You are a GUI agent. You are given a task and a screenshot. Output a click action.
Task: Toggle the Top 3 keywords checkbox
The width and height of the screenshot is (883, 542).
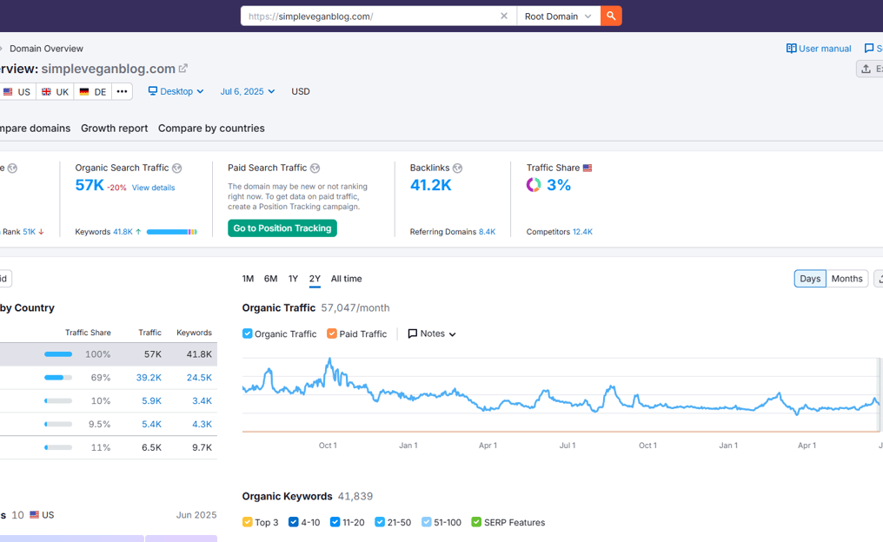247,522
